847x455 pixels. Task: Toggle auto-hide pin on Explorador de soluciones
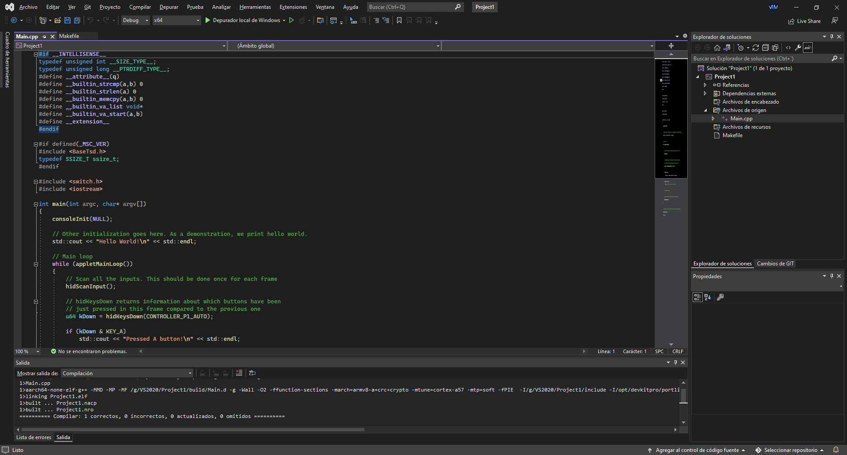832,37
